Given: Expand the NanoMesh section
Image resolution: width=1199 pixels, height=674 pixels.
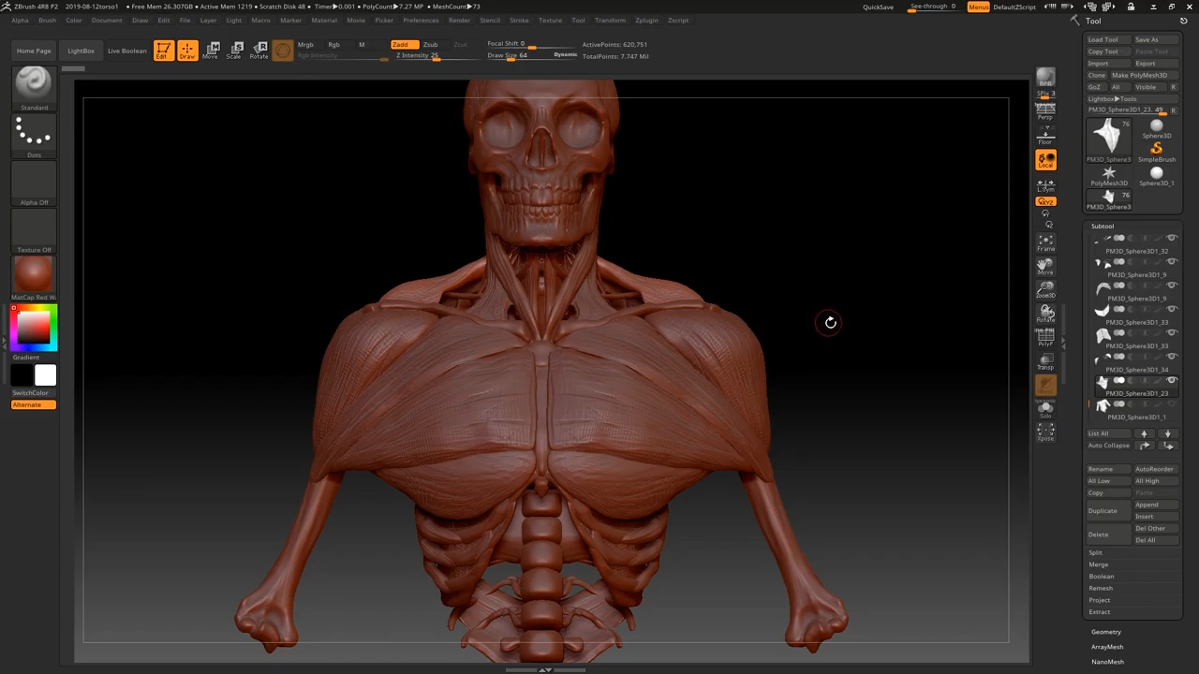Looking at the screenshot, I should pos(1107,662).
